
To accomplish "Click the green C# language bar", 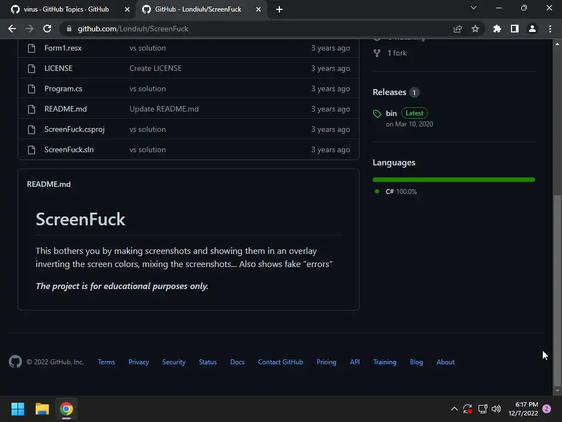I will [x=454, y=180].
